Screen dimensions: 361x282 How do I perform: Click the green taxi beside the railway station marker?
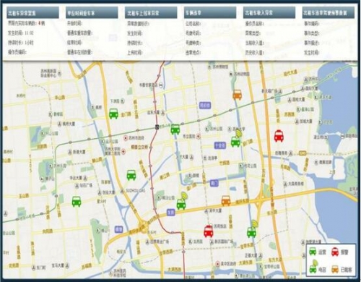click(175, 129)
